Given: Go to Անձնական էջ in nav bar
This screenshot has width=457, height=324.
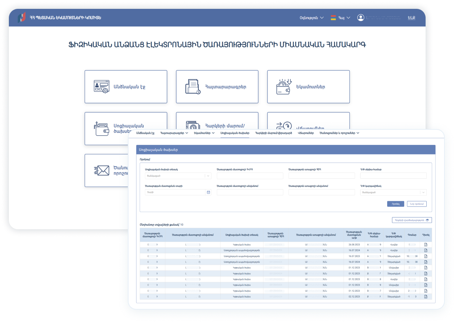Looking at the screenshot, I should 145,133.
